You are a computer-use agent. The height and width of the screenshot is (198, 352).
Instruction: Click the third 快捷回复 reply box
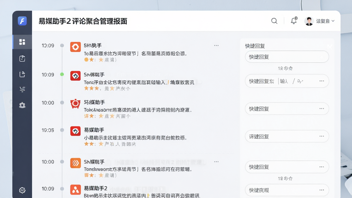click(x=287, y=109)
